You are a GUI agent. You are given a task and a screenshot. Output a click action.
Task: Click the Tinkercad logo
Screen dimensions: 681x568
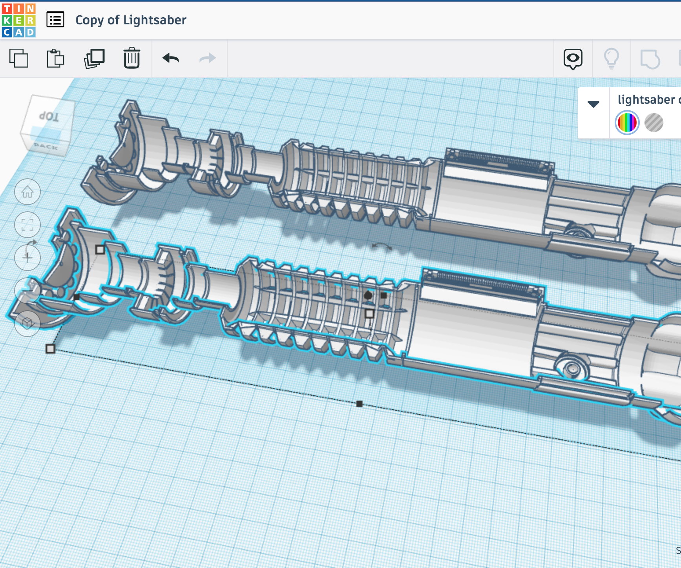tap(18, 20)
